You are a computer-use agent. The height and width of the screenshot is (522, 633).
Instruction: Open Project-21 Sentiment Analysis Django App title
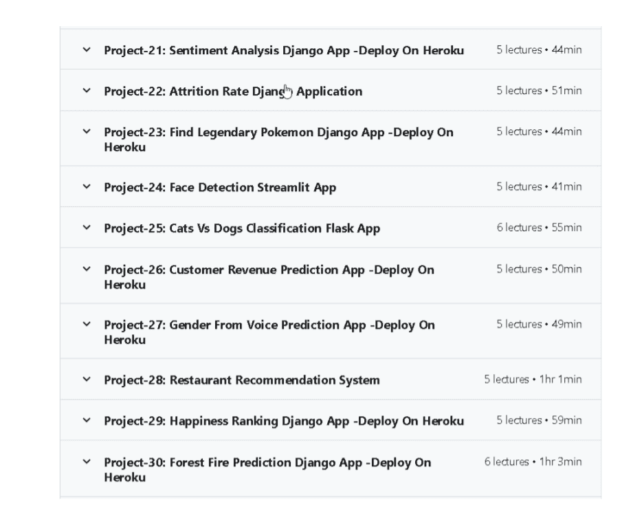click(284, 50)
